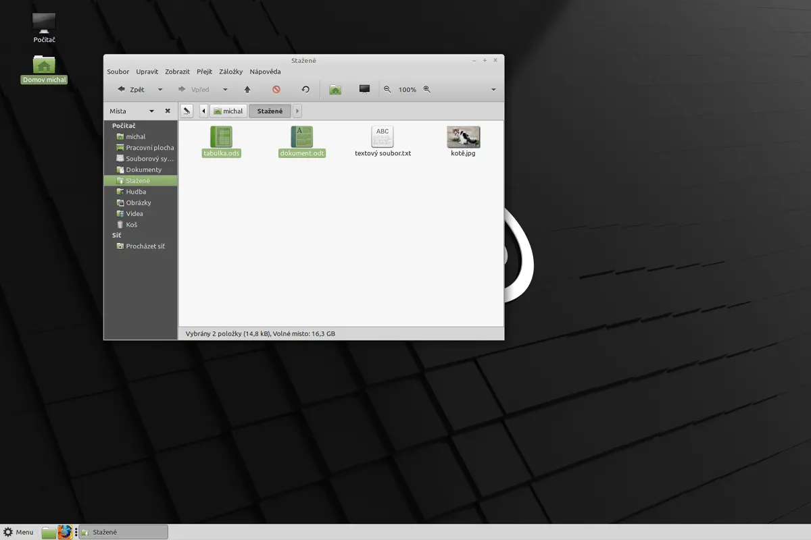The image size is (811, 540).
Task: Open the Upravit menu
Action: pyautogui.click(x=147, y=72)
